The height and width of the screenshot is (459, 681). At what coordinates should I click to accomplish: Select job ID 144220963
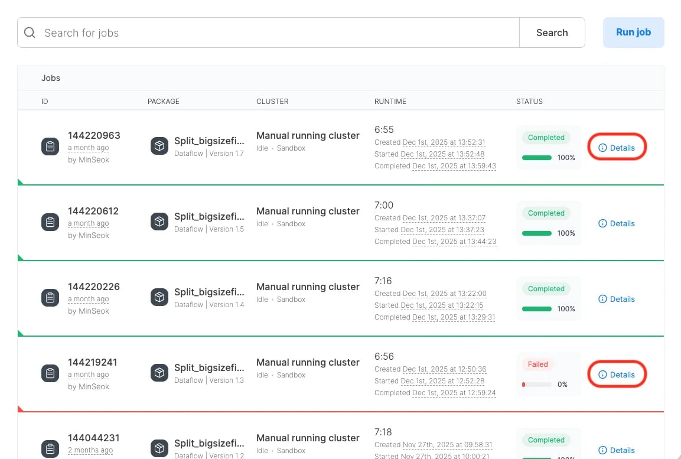coord(94,135)
